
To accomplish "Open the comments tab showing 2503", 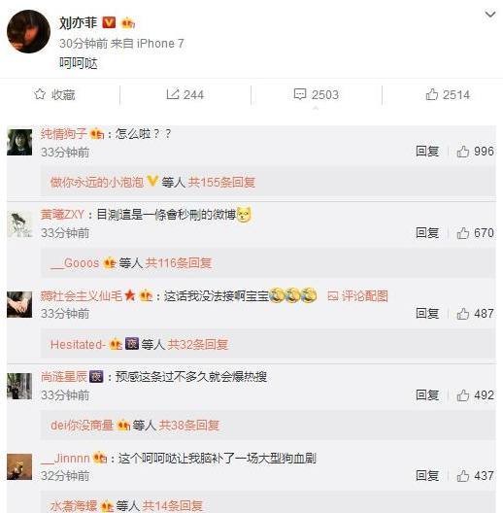I will tap(316, 94).
